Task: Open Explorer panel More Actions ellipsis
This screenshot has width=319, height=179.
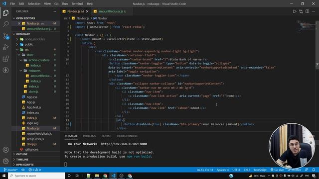Action: (x=54, y=11)
